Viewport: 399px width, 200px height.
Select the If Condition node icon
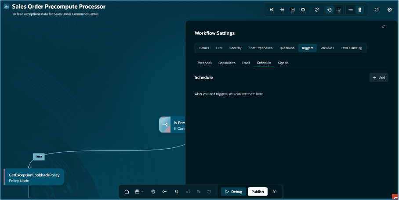coord(165,125)
